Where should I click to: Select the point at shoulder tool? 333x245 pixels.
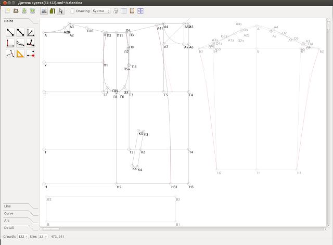[20, 43]
